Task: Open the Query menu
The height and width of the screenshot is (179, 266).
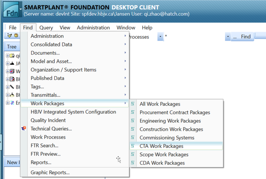Action: (x=46, y=28)
